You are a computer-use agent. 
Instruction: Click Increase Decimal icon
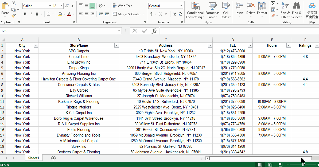(x=174, y=14)
